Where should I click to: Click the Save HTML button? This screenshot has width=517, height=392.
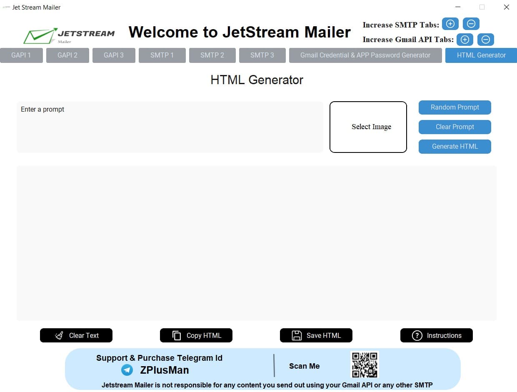316,335
